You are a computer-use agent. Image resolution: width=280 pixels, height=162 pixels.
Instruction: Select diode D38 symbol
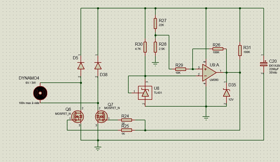tap(98, 66)
